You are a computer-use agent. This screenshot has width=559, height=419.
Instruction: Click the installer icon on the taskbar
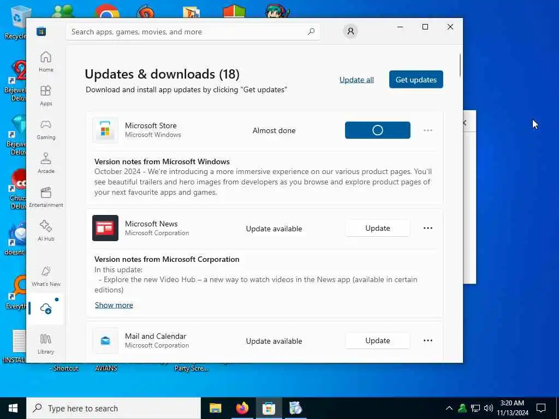tap(295, 408)
